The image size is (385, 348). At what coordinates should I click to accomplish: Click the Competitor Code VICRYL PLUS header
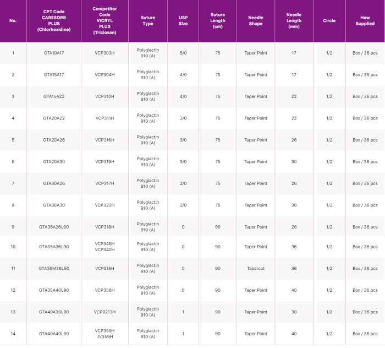click(x=105, y=21)
